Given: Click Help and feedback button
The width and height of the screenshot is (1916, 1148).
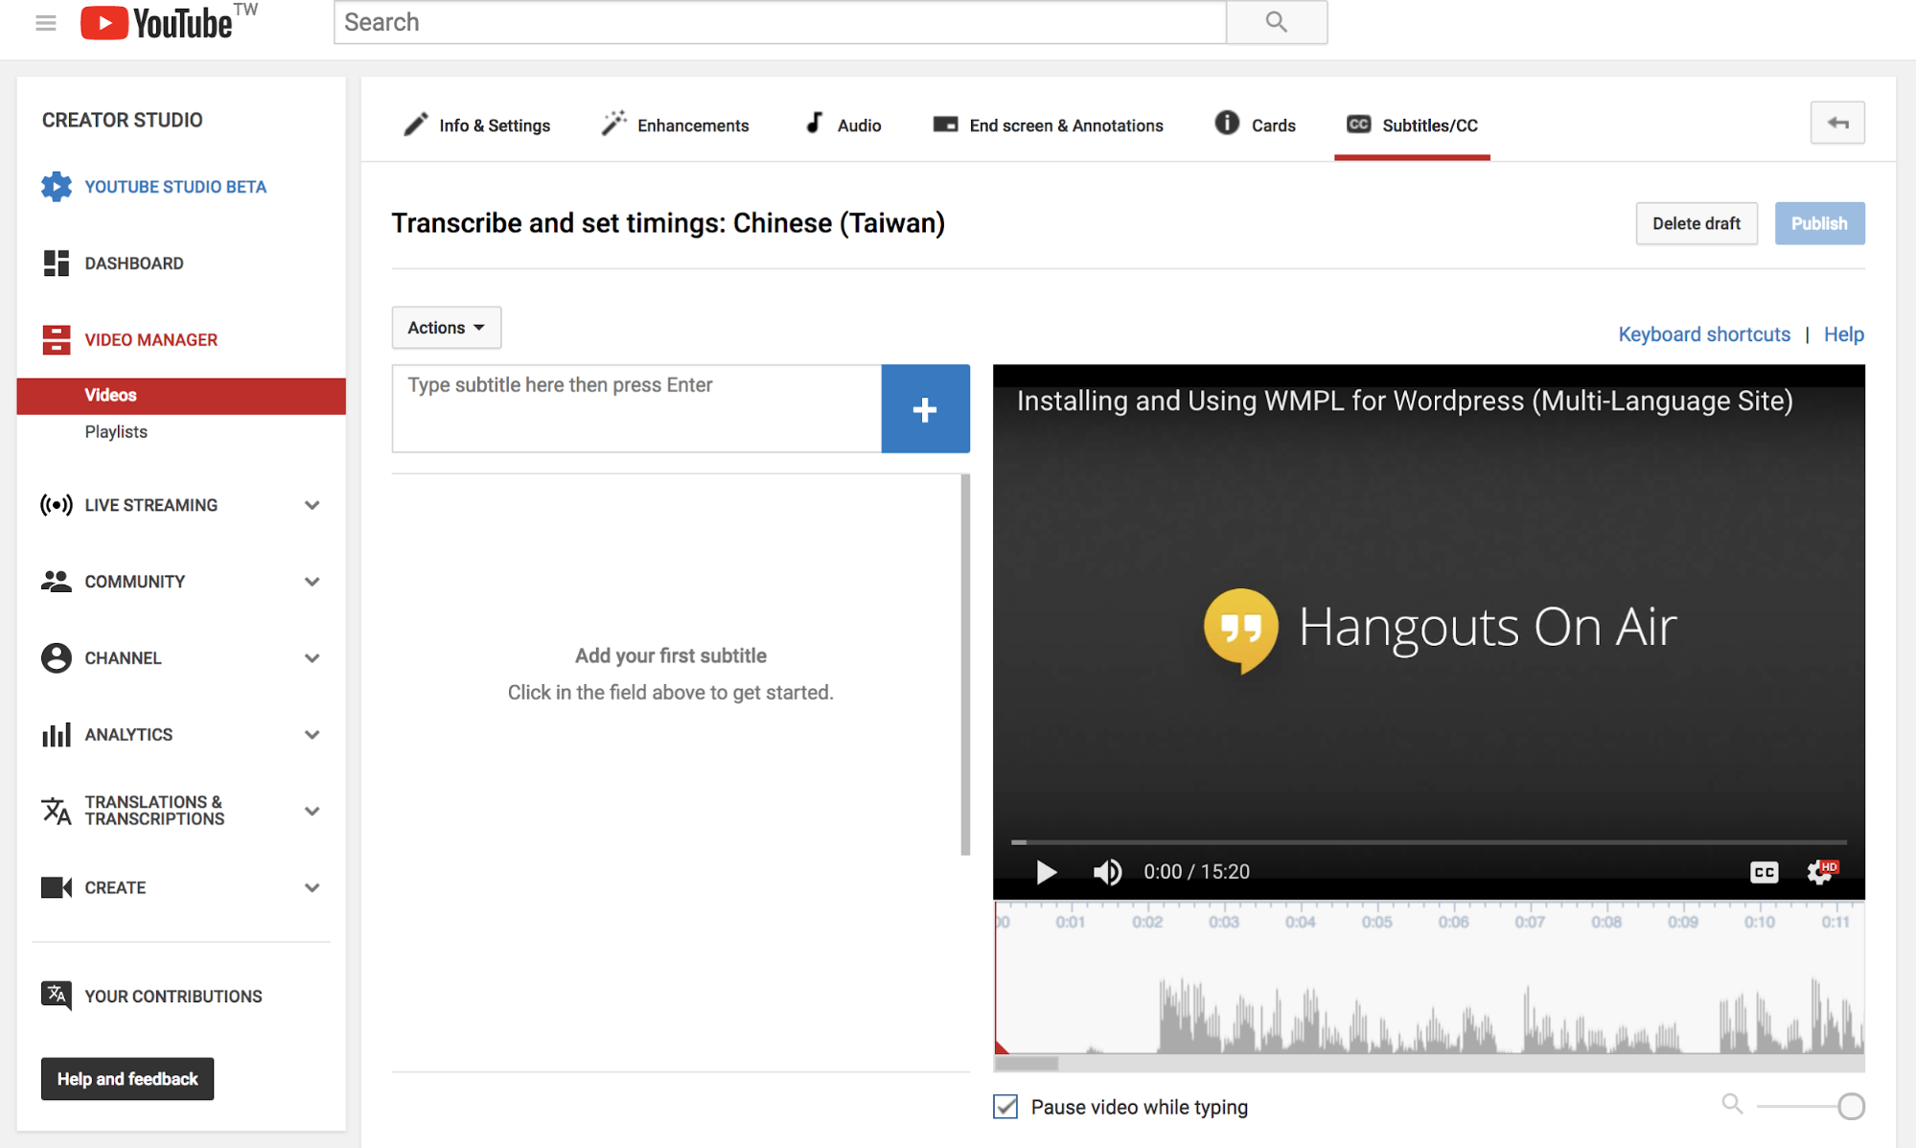Looking at the screenshot, I should click(127, 1079).
